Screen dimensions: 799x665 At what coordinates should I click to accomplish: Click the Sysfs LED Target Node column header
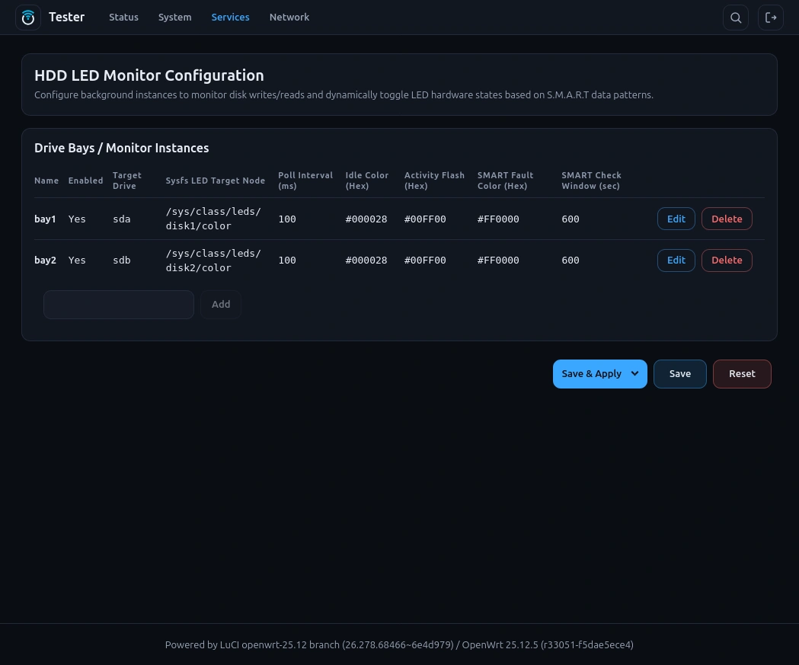(x=215, y=181)
